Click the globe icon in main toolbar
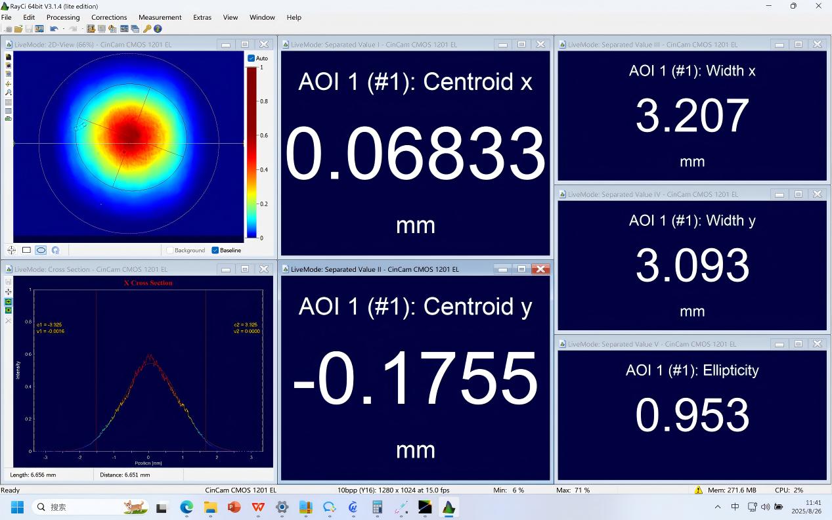 pos(158,29)
